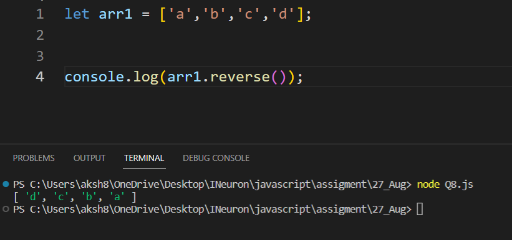The image size is (512, 240).
Task: Click the 'reverse' method call
Action: tap(239, 77)
